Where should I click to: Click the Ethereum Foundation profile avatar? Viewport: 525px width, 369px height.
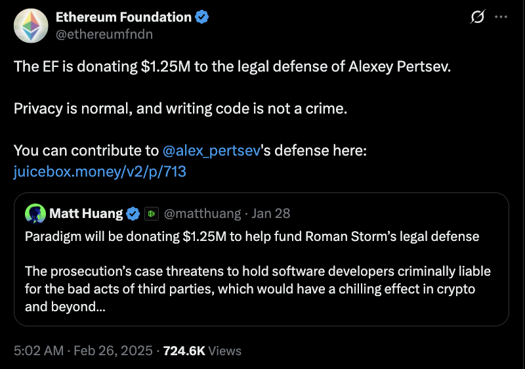[x=28, y=26]
